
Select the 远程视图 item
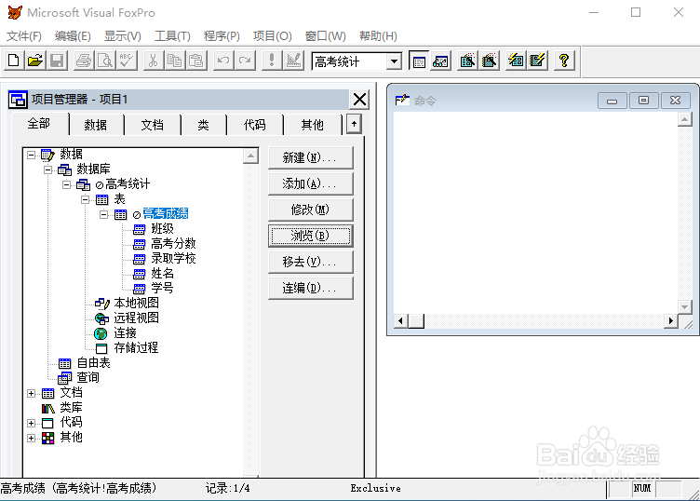(136, 318)
